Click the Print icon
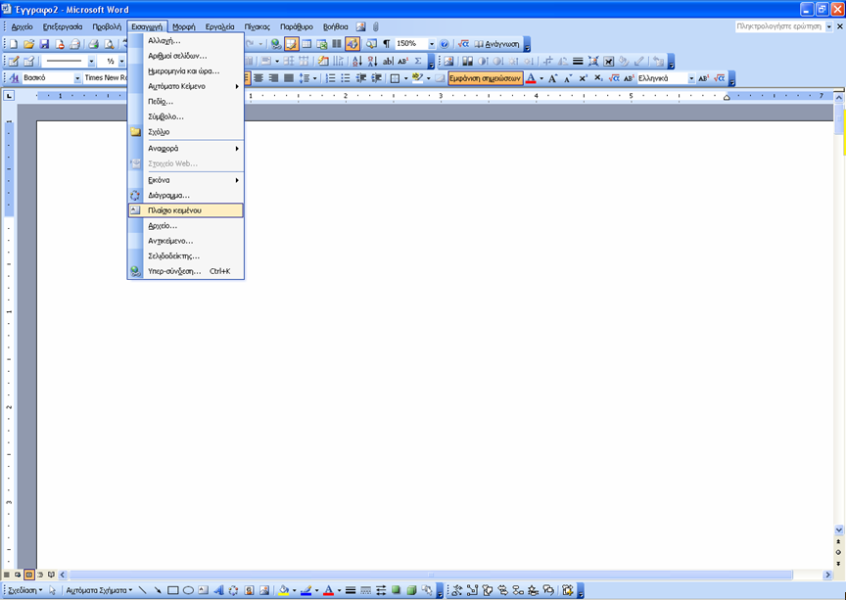Screen dimensions: 846x600 (93, 44)
